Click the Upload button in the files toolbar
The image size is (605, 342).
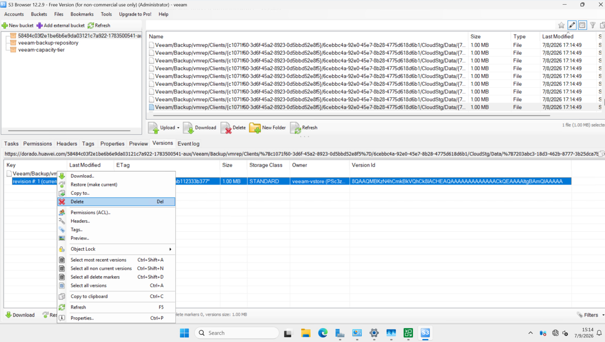(x=161, y=128)
